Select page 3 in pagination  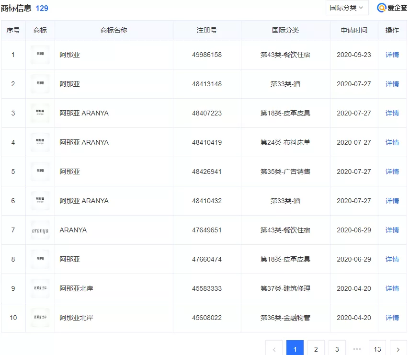coord(337,348)
